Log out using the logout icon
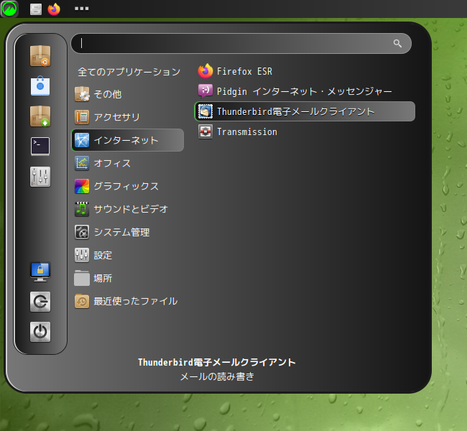This screenshot has height=431, width=467. pyautogui.click(x=40, y=302)
